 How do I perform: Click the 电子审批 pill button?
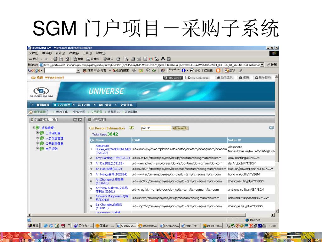38,112
